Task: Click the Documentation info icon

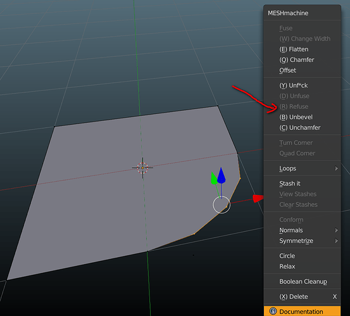Action: (273, 311)
